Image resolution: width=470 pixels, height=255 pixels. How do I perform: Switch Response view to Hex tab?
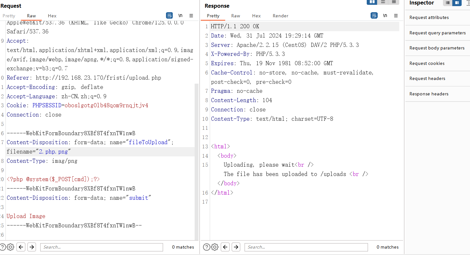point(256,16)
